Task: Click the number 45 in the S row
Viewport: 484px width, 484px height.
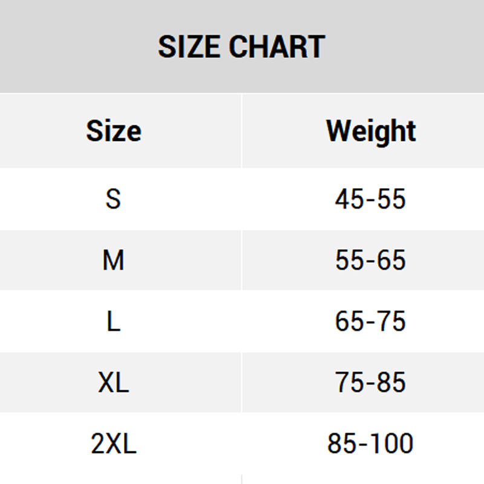Action: [349, 199]
